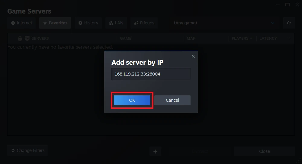Add a column with the header plus icon
This screenshot has height=164, width=302.
click(x=289, y=38)
